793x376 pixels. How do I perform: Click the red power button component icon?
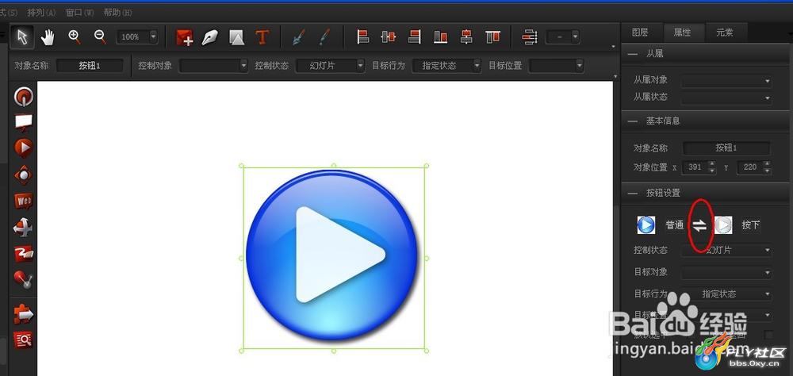pyautogui.click(x=23, y=96)
